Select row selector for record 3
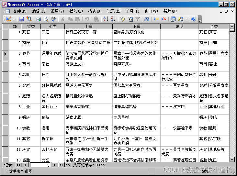 point(5,56)
